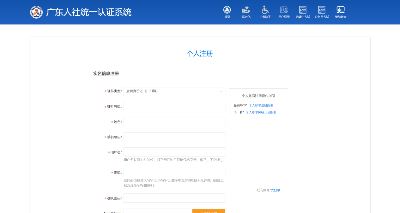
Task: Click the 实名信息注册 section heading
Action: pyautogui.click(x=106, y=74)
